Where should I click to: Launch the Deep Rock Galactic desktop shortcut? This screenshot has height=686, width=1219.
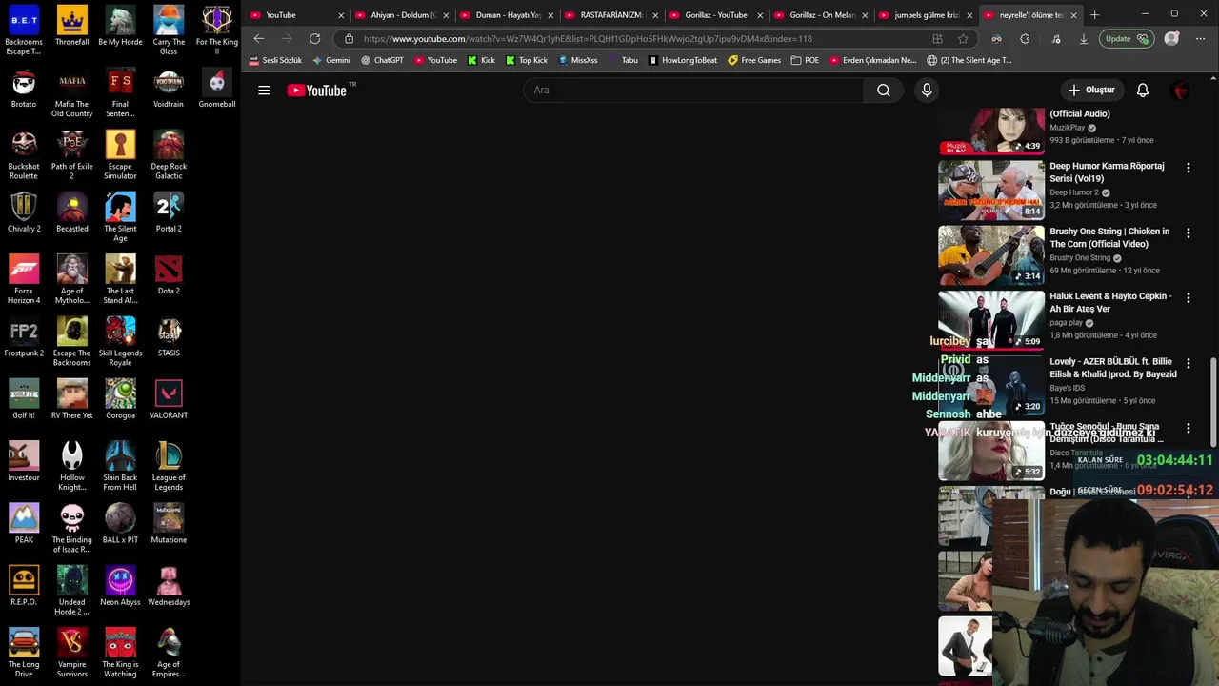(x=169, y=154)
